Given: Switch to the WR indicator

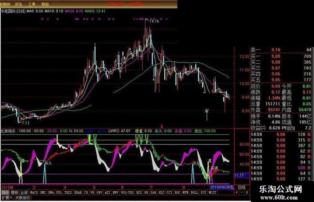Looking at the screenshot, I should tap(146, 192).
